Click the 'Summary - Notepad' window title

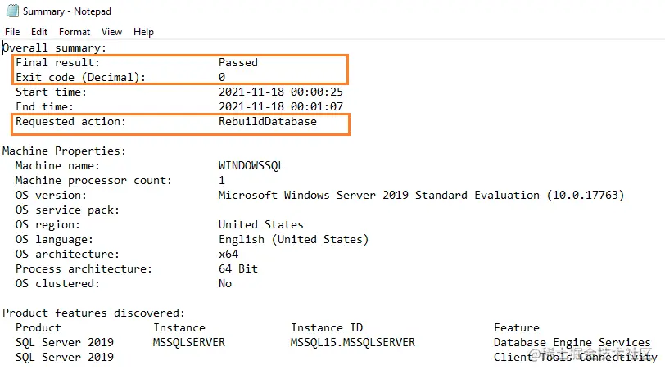67,11
